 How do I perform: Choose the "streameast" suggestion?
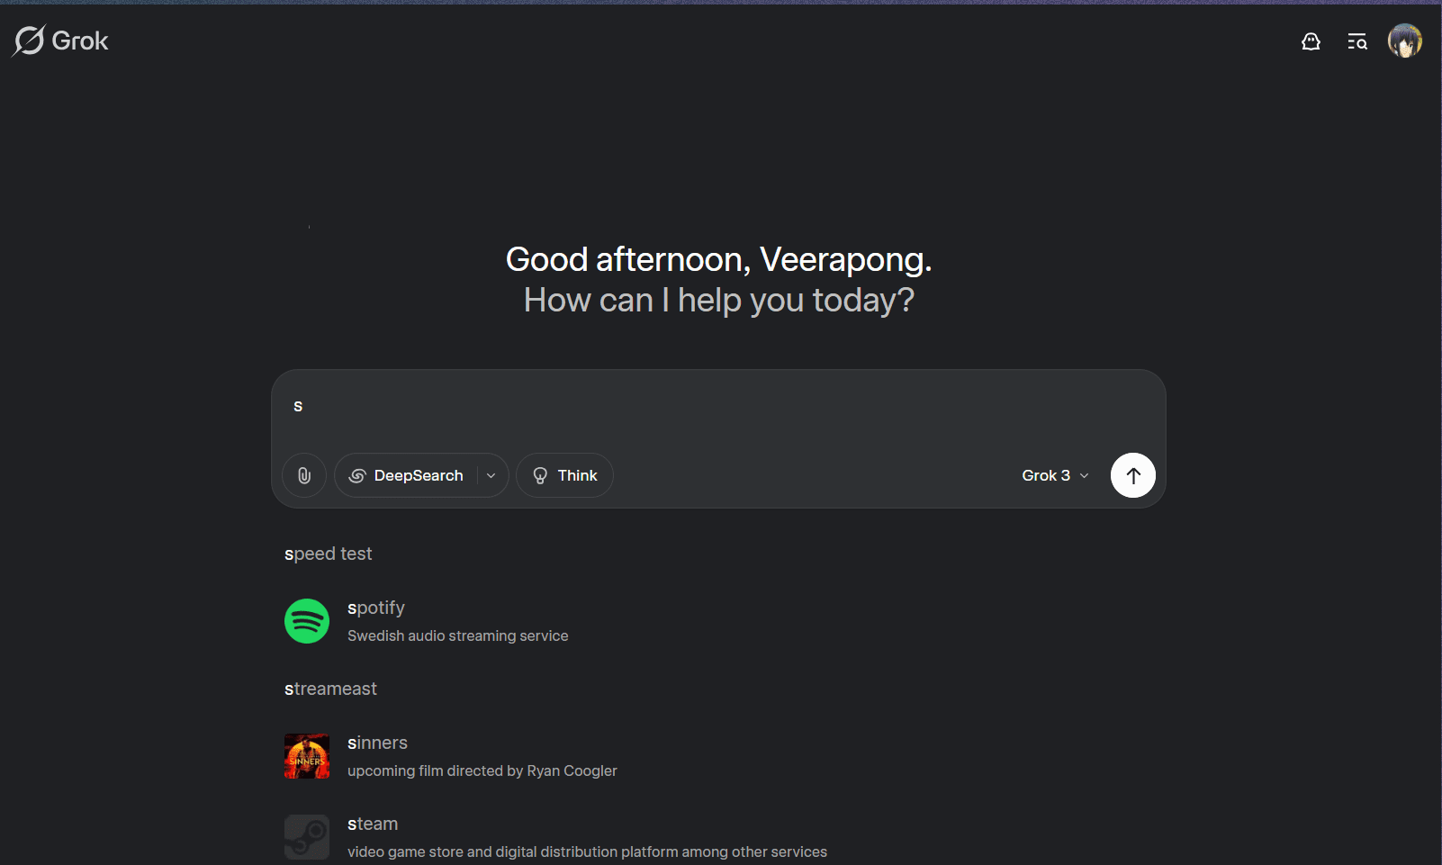(x=330, y=689)
